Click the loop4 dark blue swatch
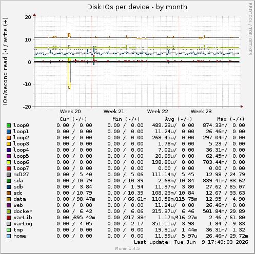Viewport: 255px width, 254px height. (9, 150)
